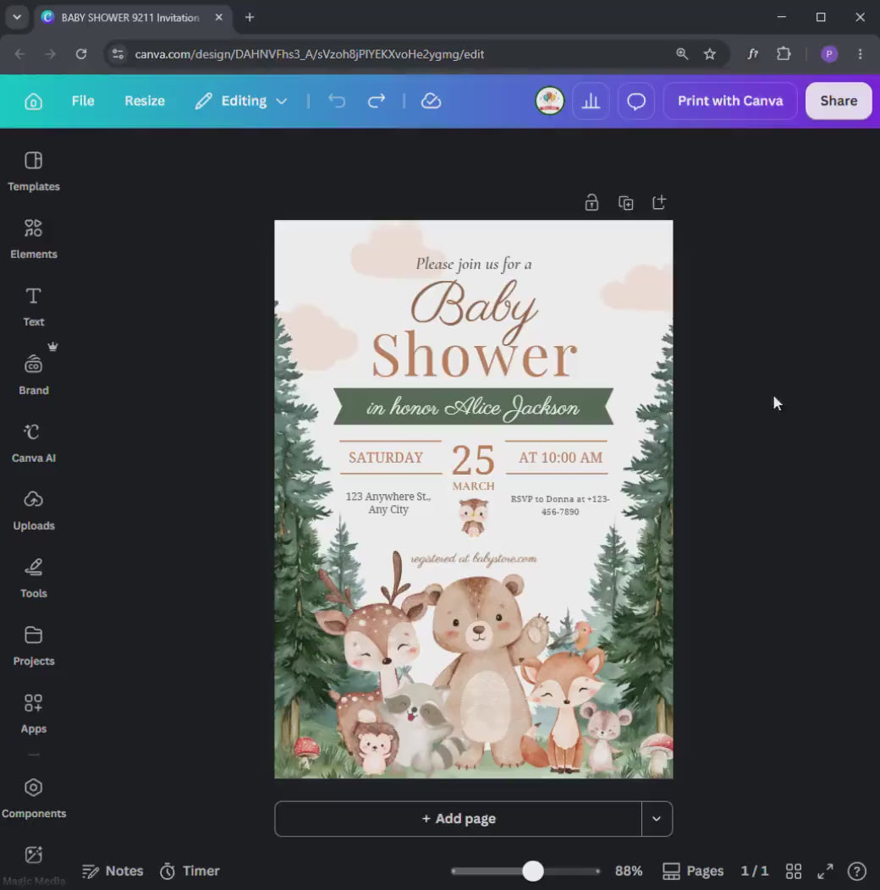Click the zoom slider handle
880x890 pixels.
pyautogui.click(x=532, y=871)
